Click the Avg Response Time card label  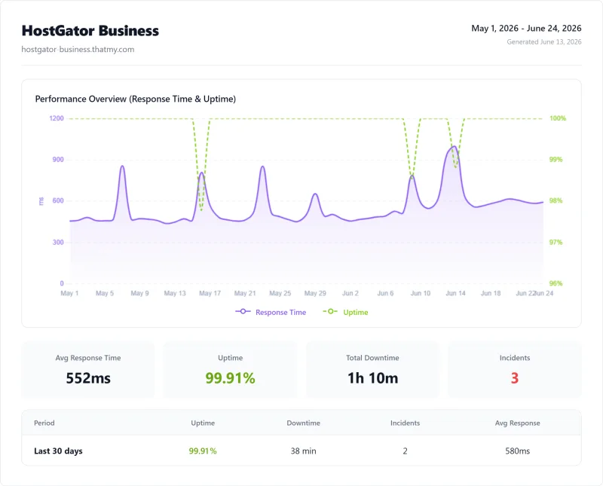[88, 358]
